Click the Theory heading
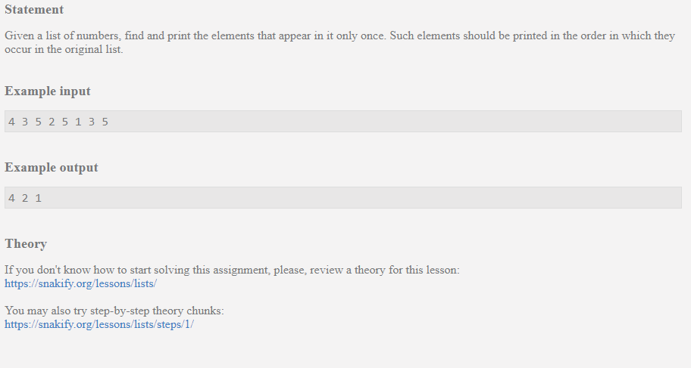The height and width of the screenshot is (368, 691). tap(26, 244)
